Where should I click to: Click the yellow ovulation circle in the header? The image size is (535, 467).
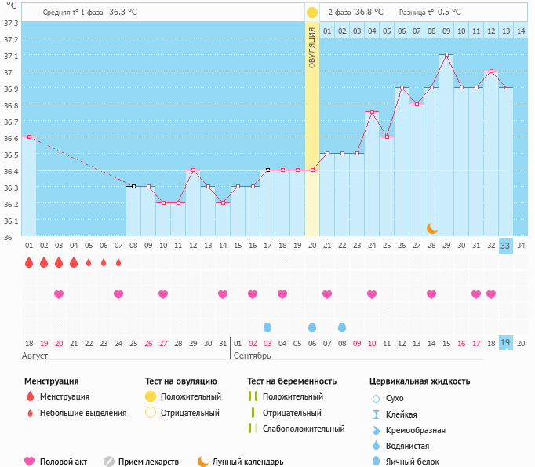tap(312, 13)
